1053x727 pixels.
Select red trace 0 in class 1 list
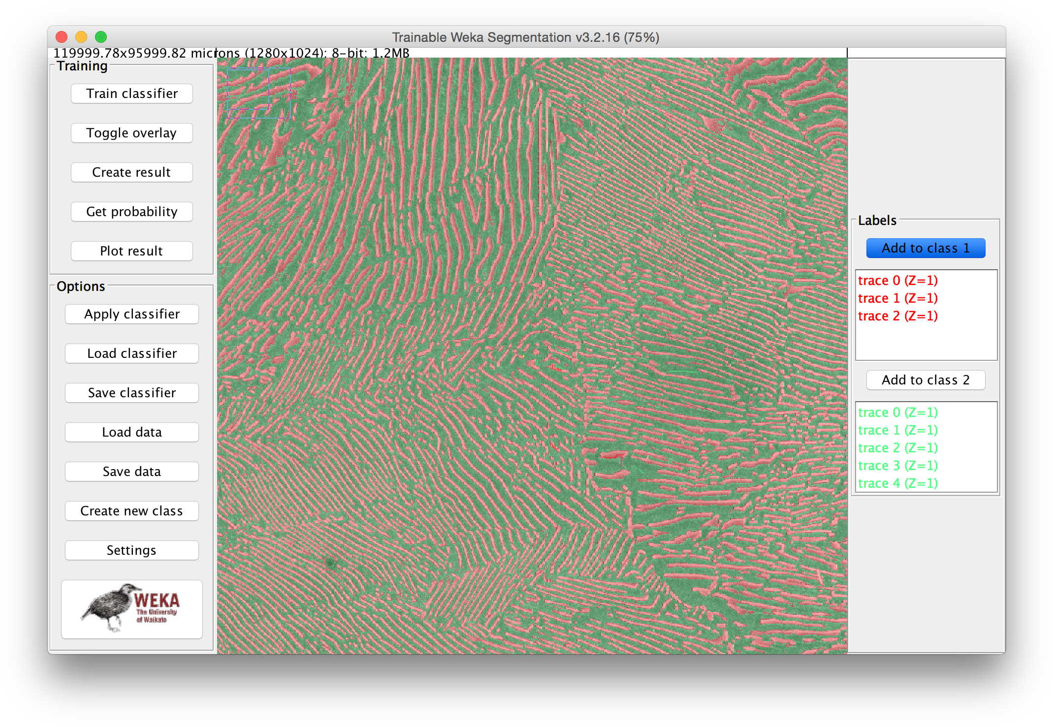897,281
